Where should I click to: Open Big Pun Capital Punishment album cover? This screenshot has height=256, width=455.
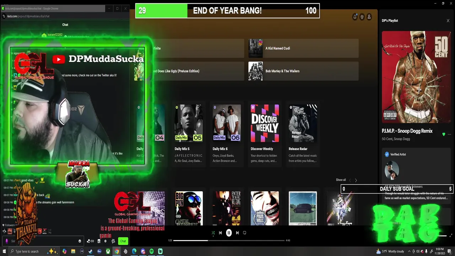pos(189,208)
